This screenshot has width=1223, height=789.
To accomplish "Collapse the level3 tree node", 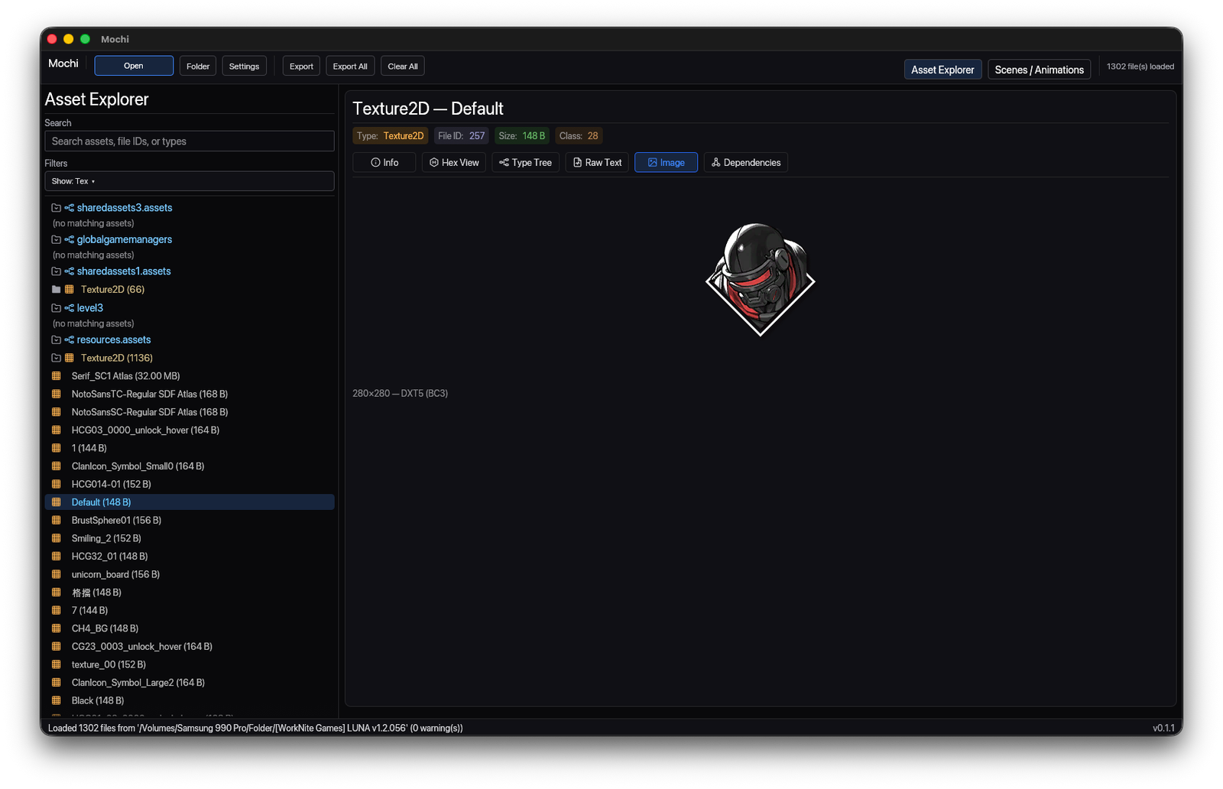I will (x=56, y=308).
